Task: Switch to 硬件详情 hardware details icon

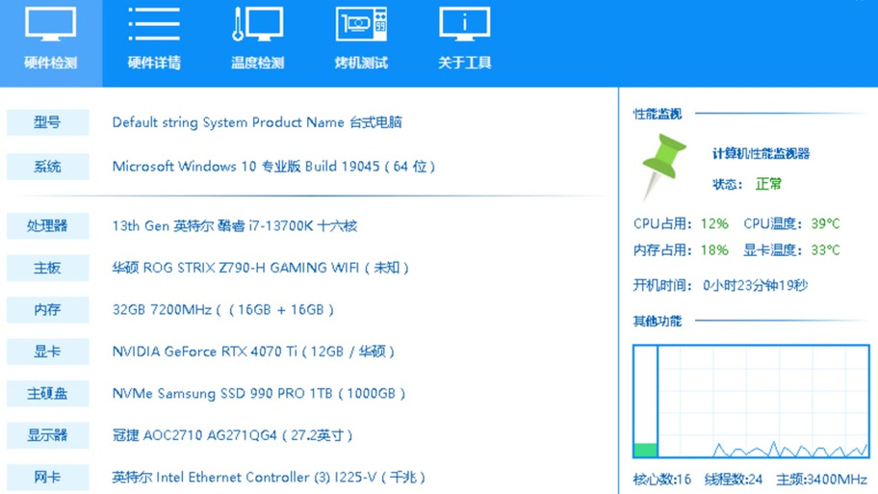Action: click(x=154, y=40)
